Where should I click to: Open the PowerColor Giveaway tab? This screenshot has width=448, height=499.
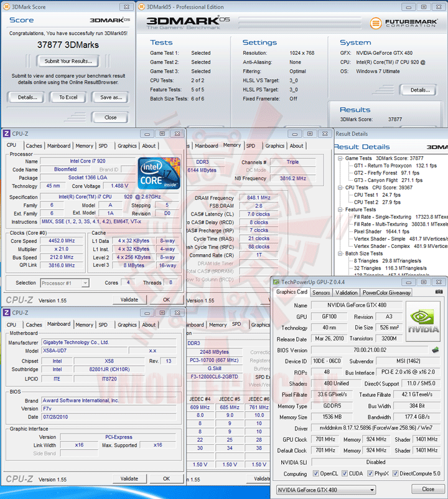click(x=386, y=292)
